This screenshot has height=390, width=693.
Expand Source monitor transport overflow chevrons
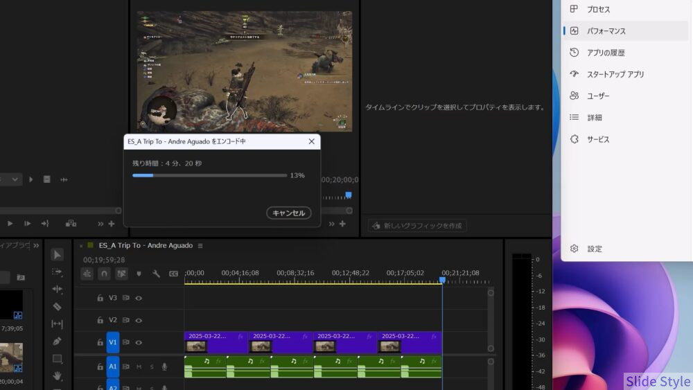(x=100, y=224)
